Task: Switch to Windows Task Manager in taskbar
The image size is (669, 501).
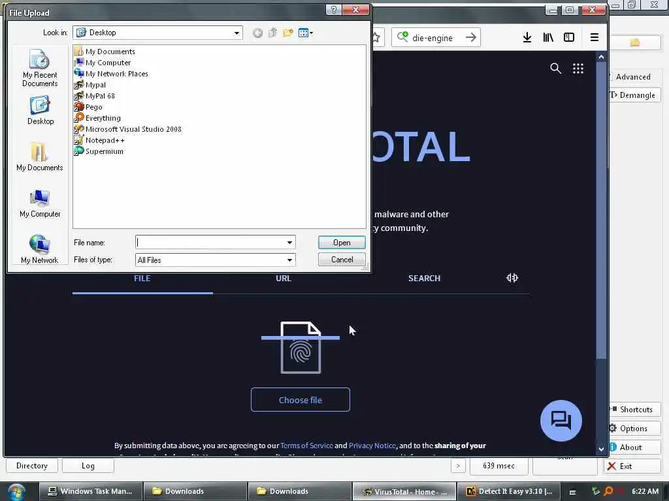Action: pos(90,491)
